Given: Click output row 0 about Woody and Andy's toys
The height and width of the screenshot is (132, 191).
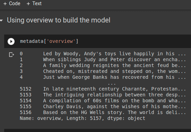Looking at the screenshot, I should [103, 54].
